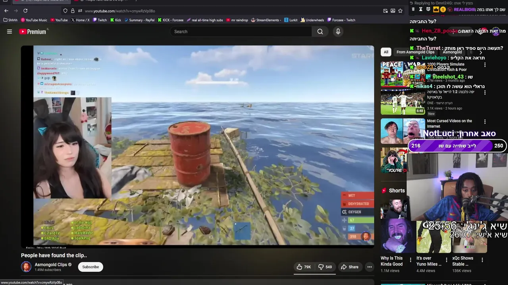Viewport: 508px width, 285px height.
Task: Open the xQc Shows Stable short title
Action: (463, 261)
